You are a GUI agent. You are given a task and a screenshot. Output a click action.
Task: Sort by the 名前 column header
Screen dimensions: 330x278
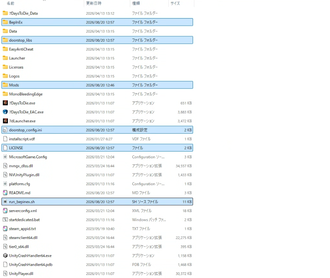(11, 3)
